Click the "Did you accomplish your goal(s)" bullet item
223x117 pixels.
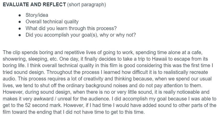(x=81, y=35)
